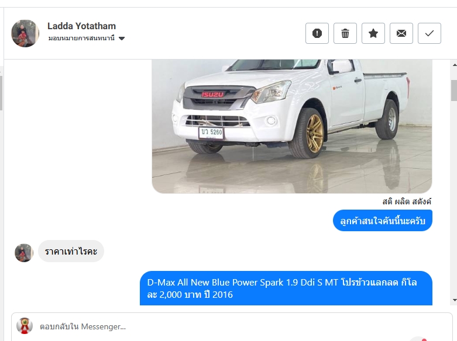Open Ladda Yotatham's profile picture in header
This screenshot has height=341, width=457.
[x=25, y=33]
